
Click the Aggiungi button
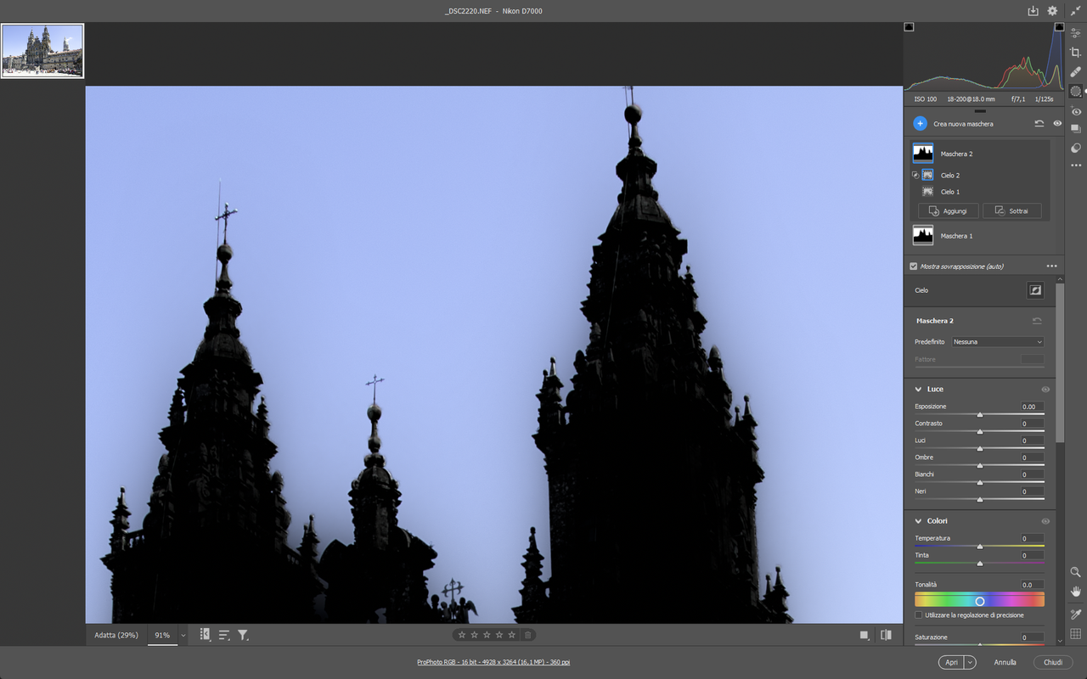tap(949, 210)
